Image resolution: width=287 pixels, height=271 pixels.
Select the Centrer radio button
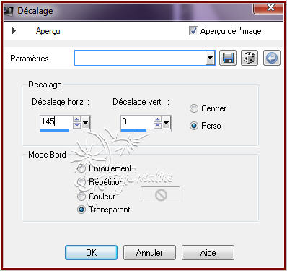coord(194,108)
